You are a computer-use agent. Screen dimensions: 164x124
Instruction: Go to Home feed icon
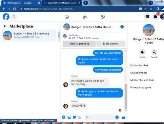tap(67, 17)
